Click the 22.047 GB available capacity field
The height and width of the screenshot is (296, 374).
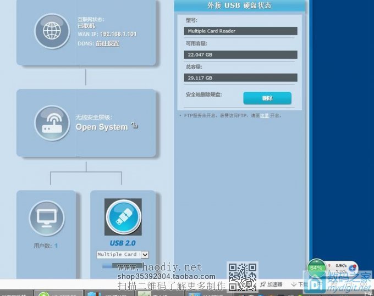point(241,55)
